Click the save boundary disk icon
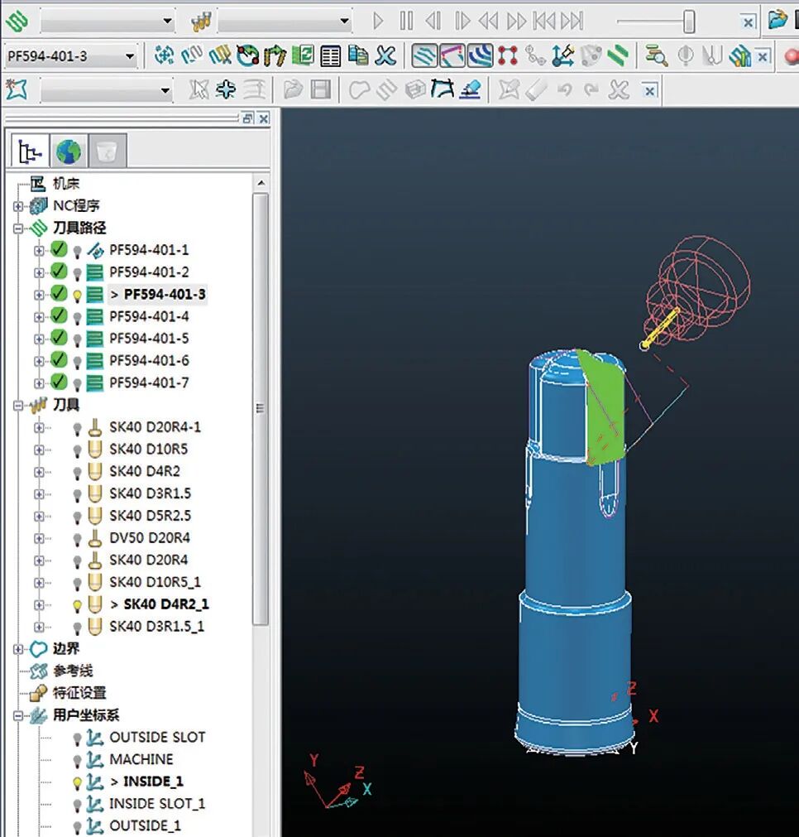The width and height of the screenshot is (799, 837). 321,89
